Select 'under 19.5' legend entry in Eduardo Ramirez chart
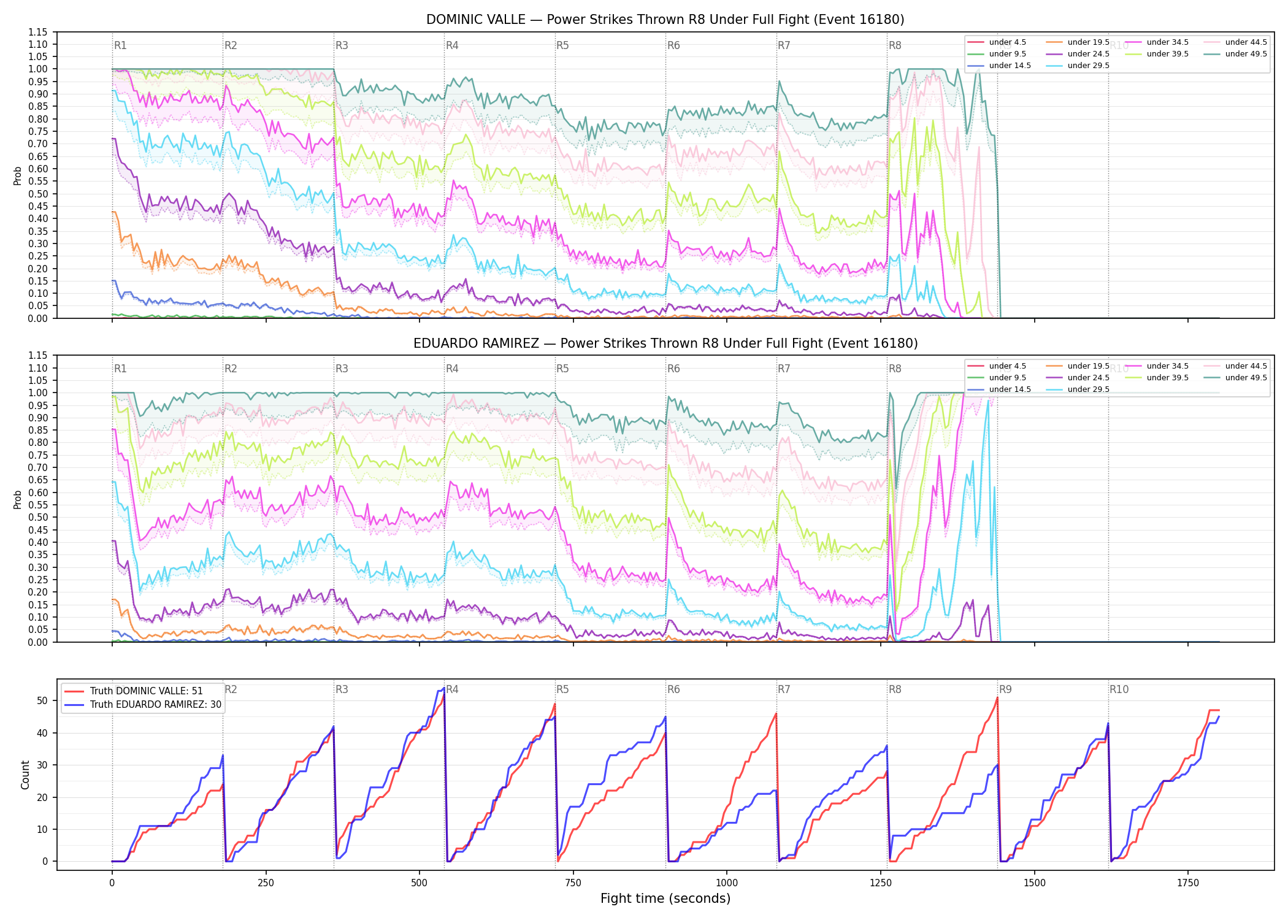1288x920 pixels. point(1078,366)
